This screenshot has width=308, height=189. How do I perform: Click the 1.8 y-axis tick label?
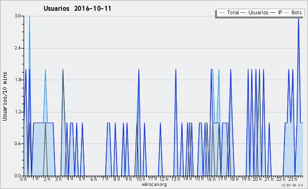click(x=17, y=80)
